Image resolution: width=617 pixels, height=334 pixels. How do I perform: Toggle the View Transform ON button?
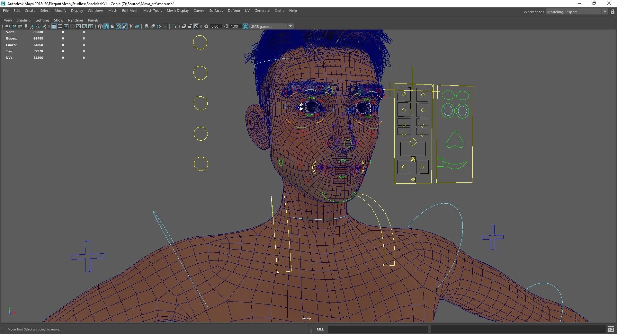coord(246,26)
